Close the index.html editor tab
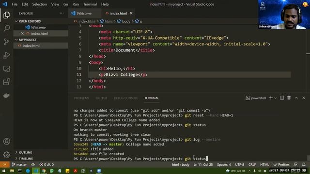This screenshot has height=174, width=310. (x=131, y=13)
